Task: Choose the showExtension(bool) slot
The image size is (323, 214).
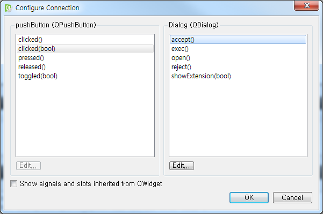Action: [238, 76]
